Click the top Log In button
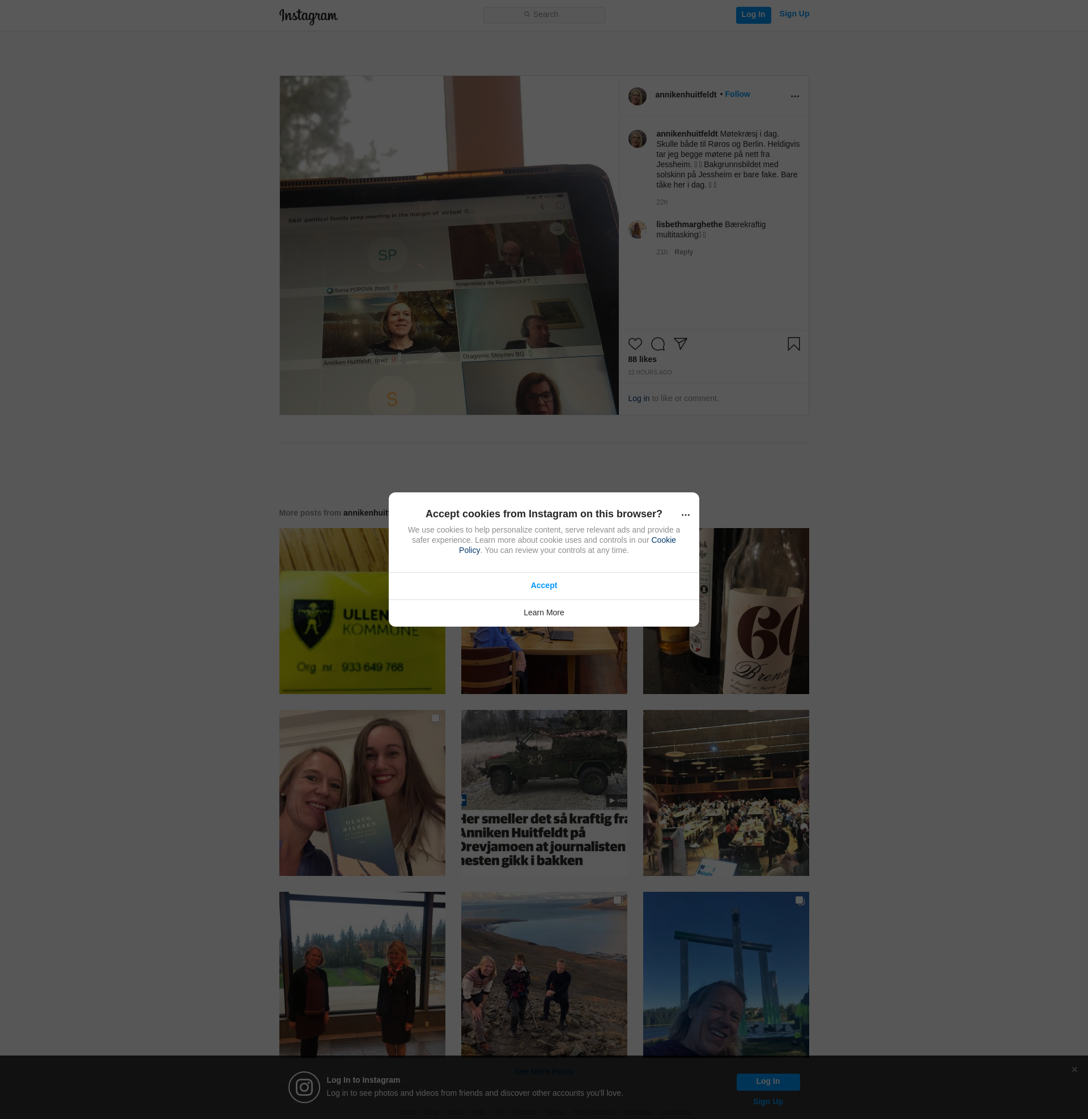 753,15
